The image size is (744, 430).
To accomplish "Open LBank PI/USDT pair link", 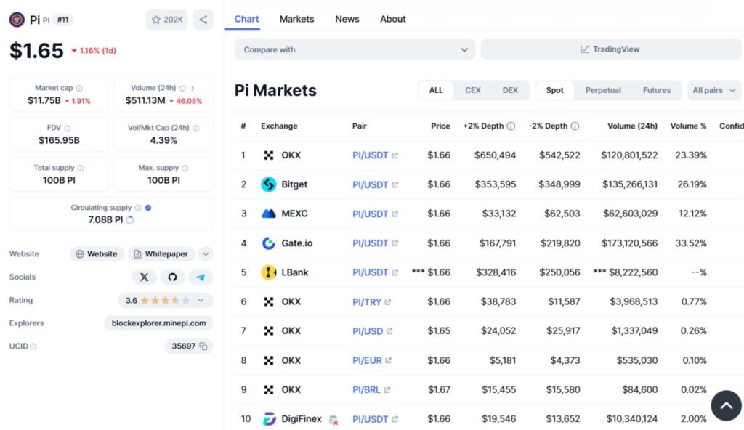I will coord(375,272).
